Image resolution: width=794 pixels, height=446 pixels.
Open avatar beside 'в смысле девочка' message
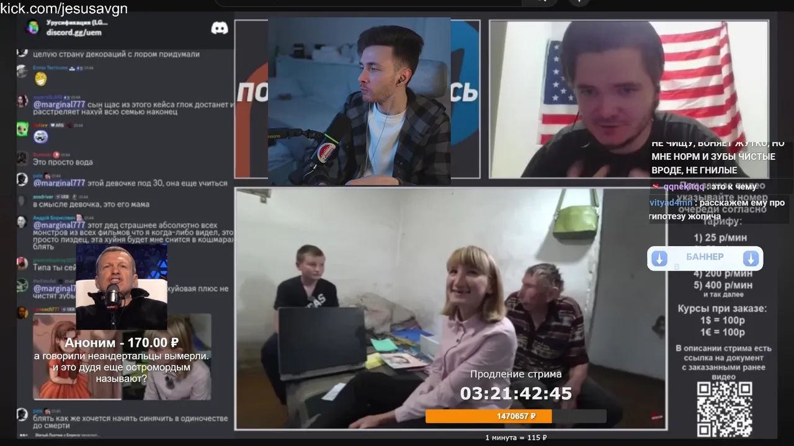coord(22,200)
